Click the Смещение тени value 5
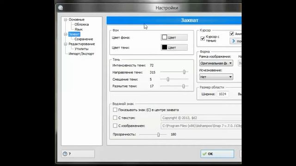The height and width of the screenshot is (166, 296). click(x=151, y=79)
